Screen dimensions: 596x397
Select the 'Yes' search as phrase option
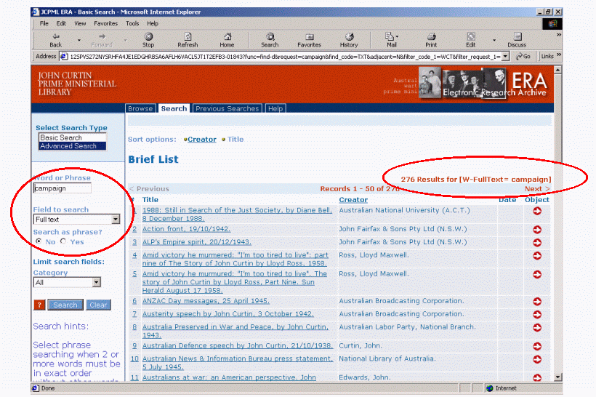coord(63,241)
